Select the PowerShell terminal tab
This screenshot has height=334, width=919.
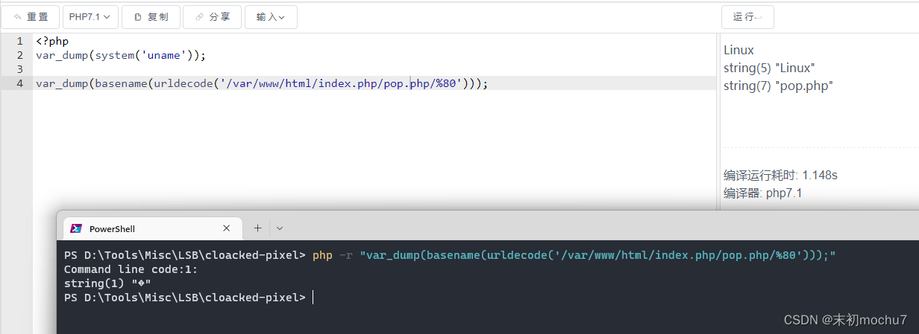click(152, 228)
